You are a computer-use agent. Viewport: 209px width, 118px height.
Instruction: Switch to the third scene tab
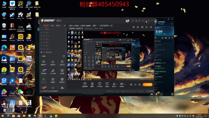(58, 25)
